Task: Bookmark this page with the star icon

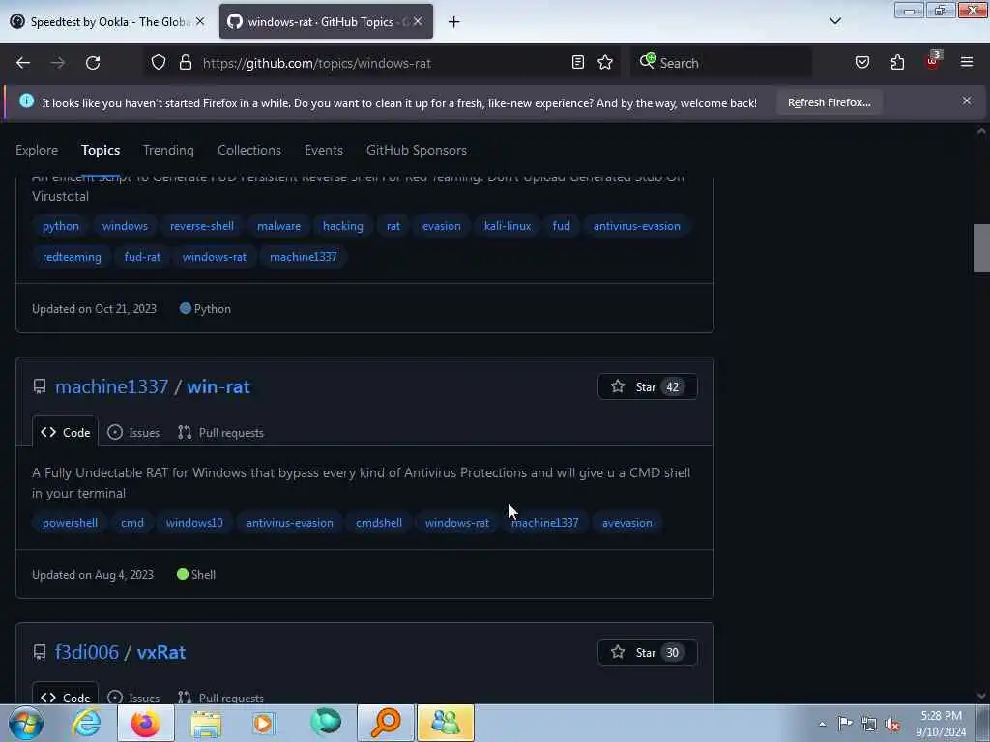Action: pyautogui.click(x=605, y=62)
